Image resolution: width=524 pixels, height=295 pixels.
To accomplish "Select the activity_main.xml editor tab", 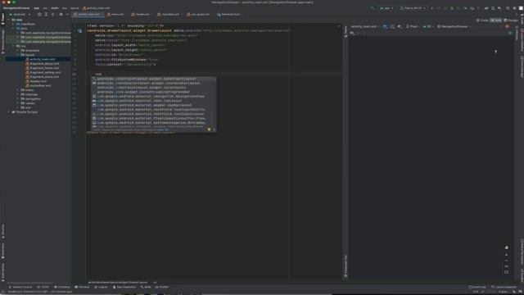I will 87,15.
